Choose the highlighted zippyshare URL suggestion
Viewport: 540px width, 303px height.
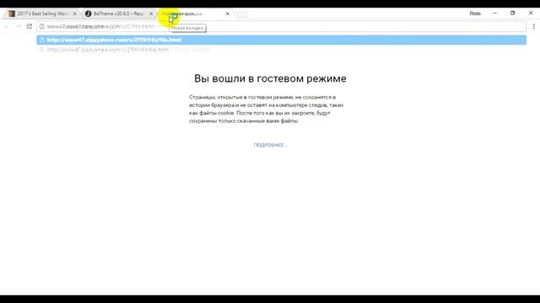pyautogui.click(x=281, y=40)
